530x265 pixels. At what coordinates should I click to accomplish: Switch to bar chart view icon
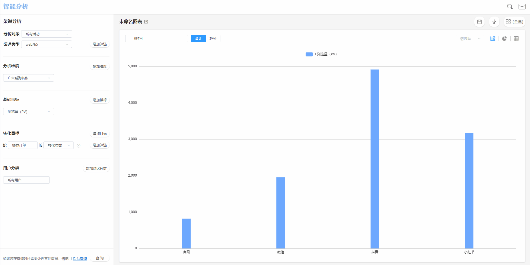coord(493,39)
